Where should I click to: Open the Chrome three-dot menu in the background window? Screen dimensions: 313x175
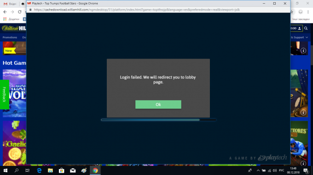pos(308,12)
